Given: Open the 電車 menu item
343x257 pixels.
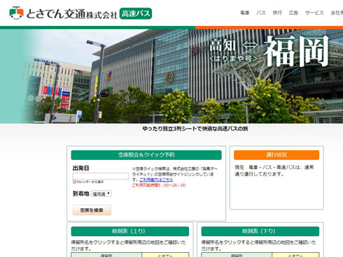Looking at the screenshot, I should pyautogui.click(x=245, y=13).
